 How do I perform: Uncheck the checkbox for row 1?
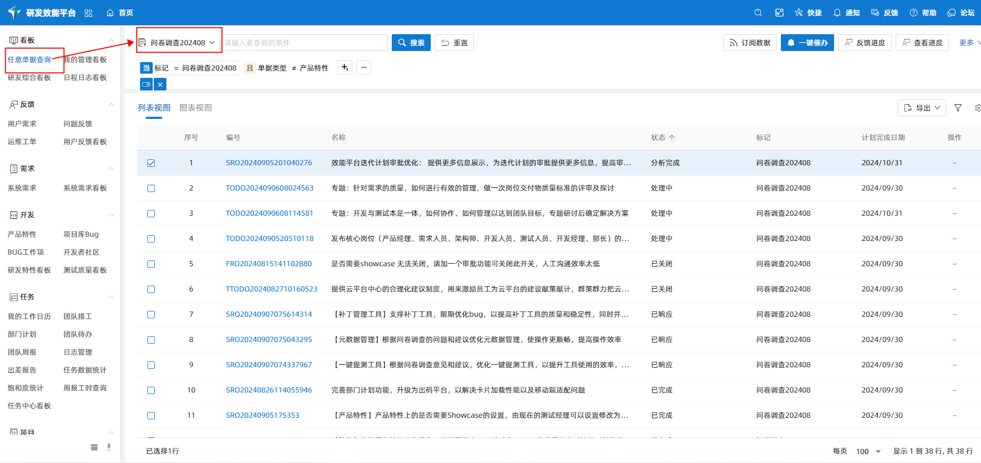click(x=151, y=163)
